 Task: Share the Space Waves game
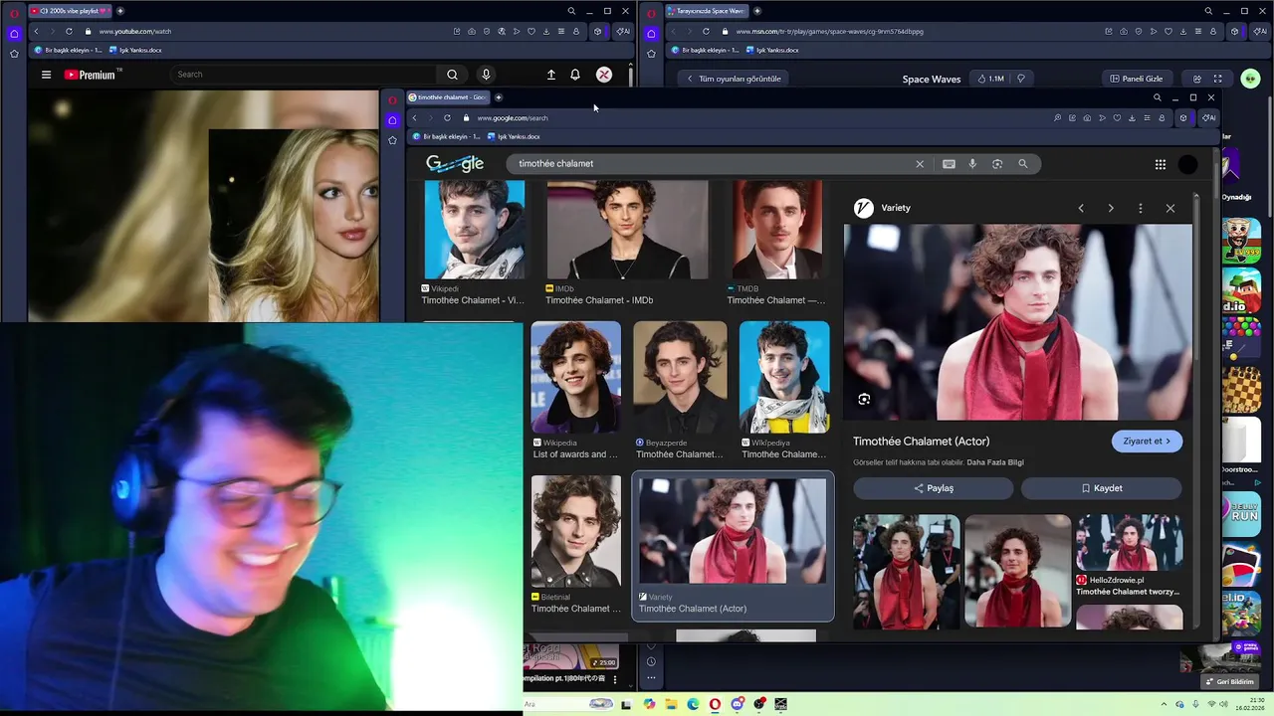[1197, 79]
